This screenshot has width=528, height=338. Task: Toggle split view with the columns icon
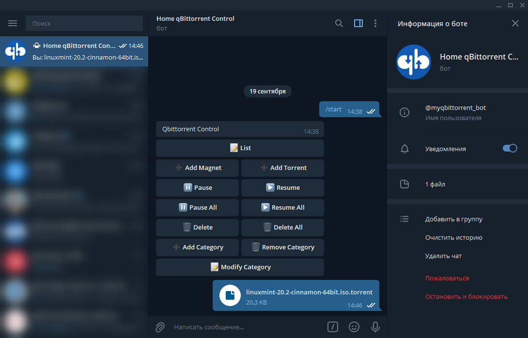(x=358, y=23)
